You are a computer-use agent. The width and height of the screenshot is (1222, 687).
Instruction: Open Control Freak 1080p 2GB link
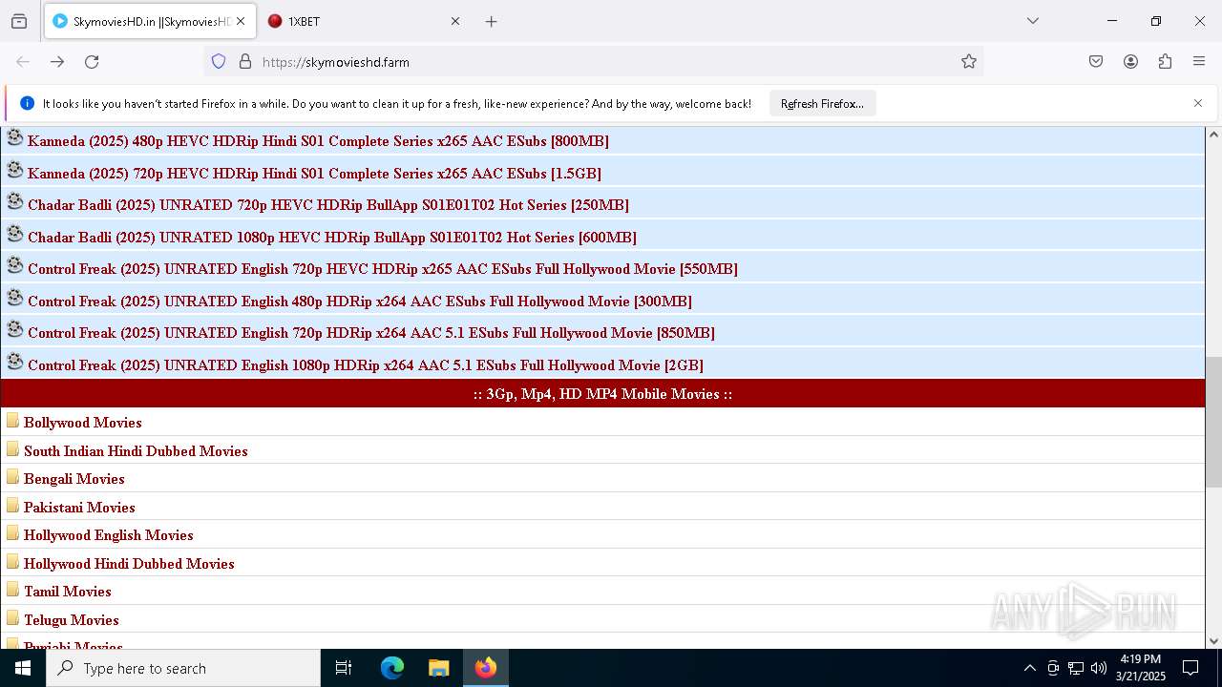tap(366, 365)
